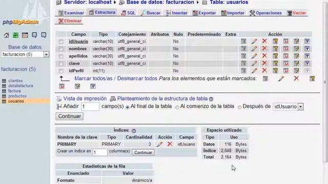328x184 pixels.
Task: Browse values icon on clave row
Action: tap(243, 63)
